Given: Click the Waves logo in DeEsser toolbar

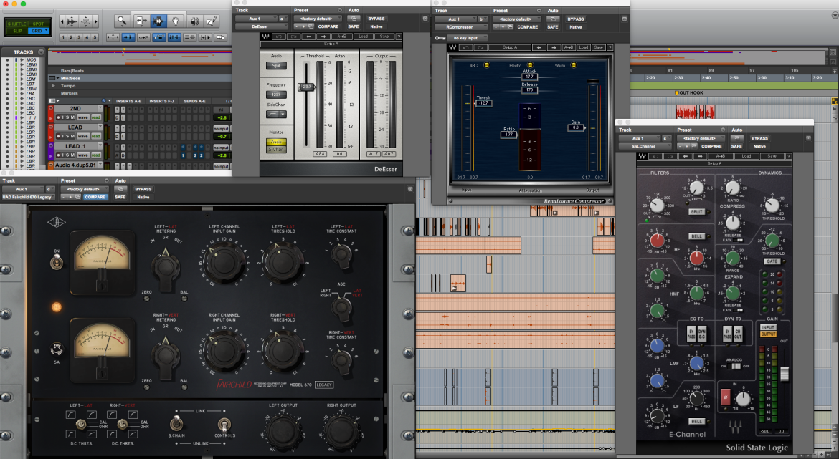Looking at the screenshot, I should tap(265, 37).
